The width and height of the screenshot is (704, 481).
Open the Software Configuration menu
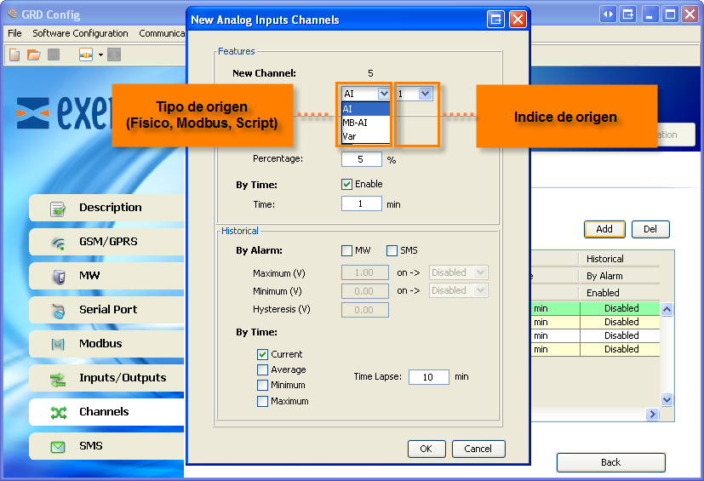80,33
